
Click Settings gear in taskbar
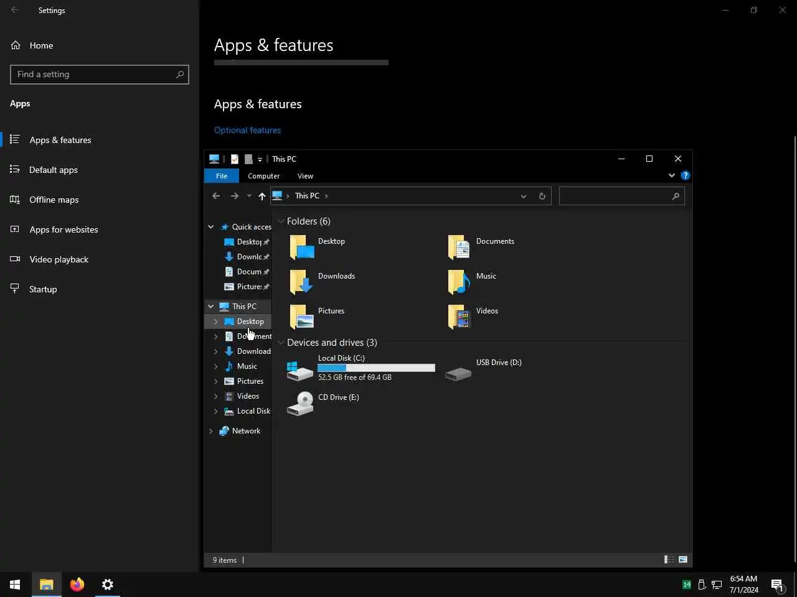click(108, 585)
